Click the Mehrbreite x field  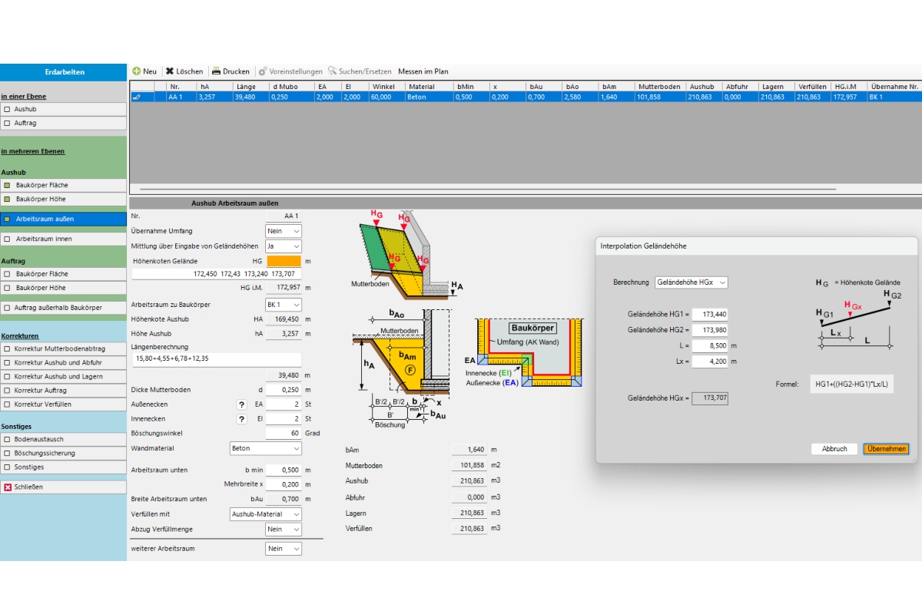[x=284, y=484]
